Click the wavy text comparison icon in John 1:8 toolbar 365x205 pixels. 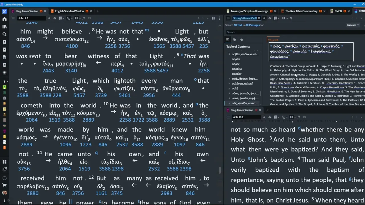pos(89,18)
